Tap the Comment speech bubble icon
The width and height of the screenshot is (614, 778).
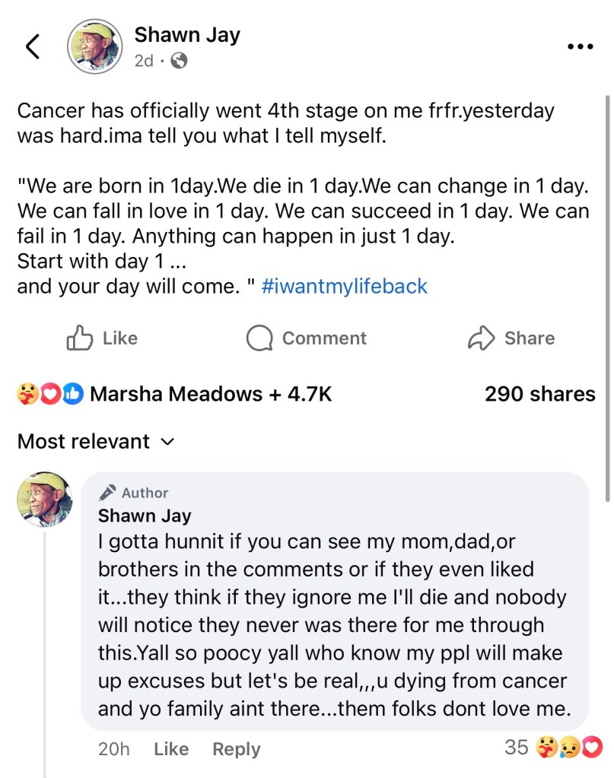click(259, 338)
